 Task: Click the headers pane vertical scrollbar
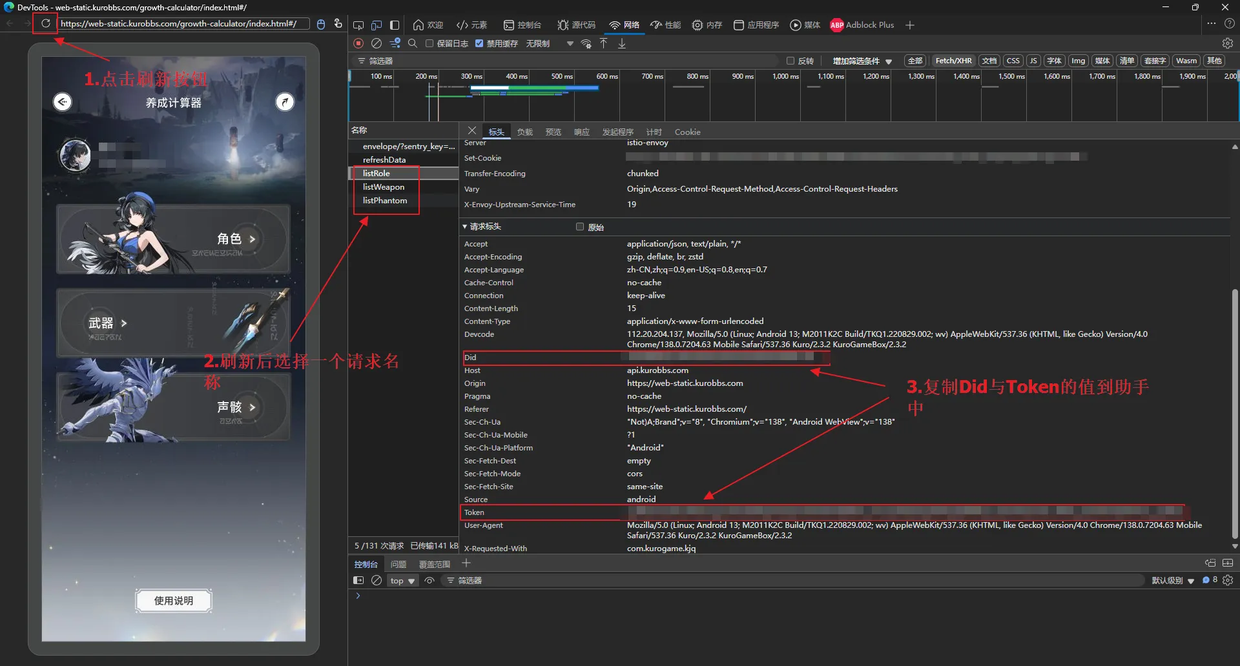click(1235, 413)
